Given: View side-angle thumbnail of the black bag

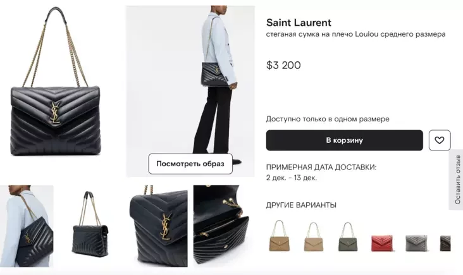Looking at the screenshot, I should point(90,226).
